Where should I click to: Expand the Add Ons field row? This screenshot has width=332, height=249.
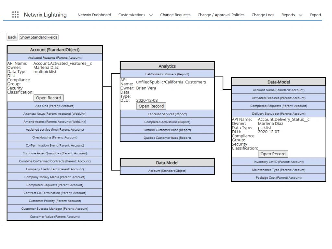coord(55,106)
